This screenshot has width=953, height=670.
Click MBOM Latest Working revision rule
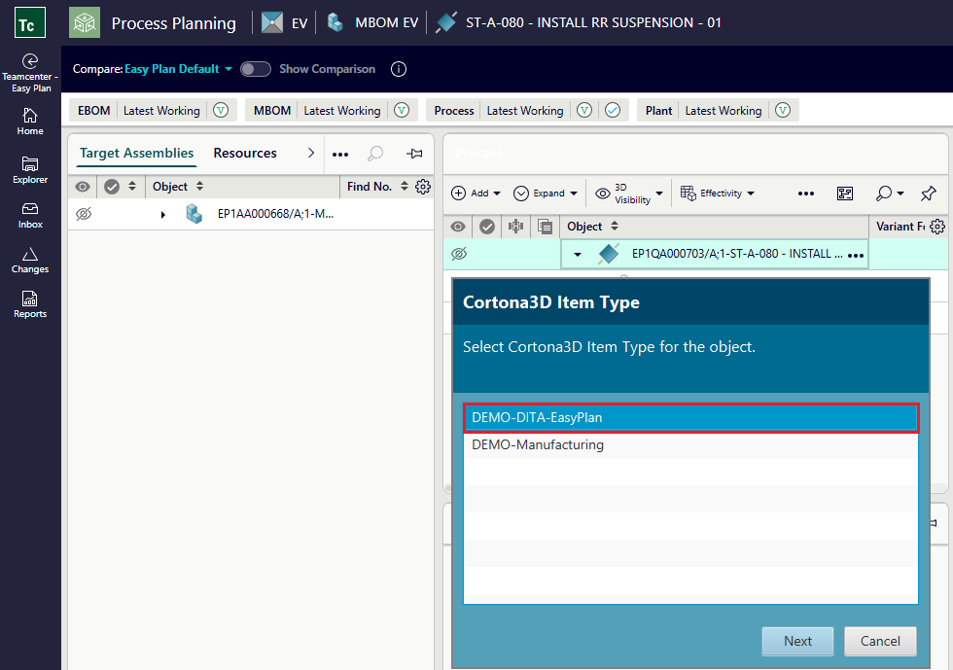point(342,110)
